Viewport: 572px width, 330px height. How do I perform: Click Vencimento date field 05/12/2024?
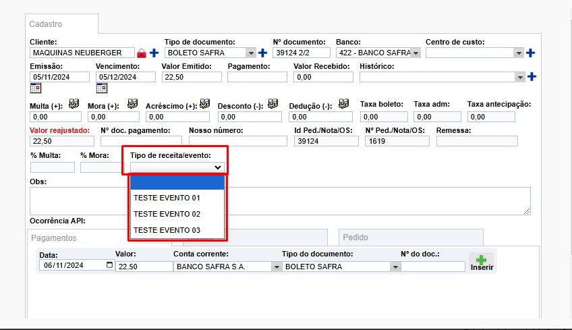coord(125,77)
